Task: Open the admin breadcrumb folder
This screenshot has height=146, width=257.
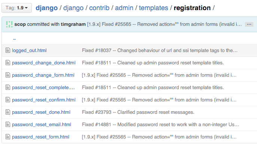Action: coord(124,8)
